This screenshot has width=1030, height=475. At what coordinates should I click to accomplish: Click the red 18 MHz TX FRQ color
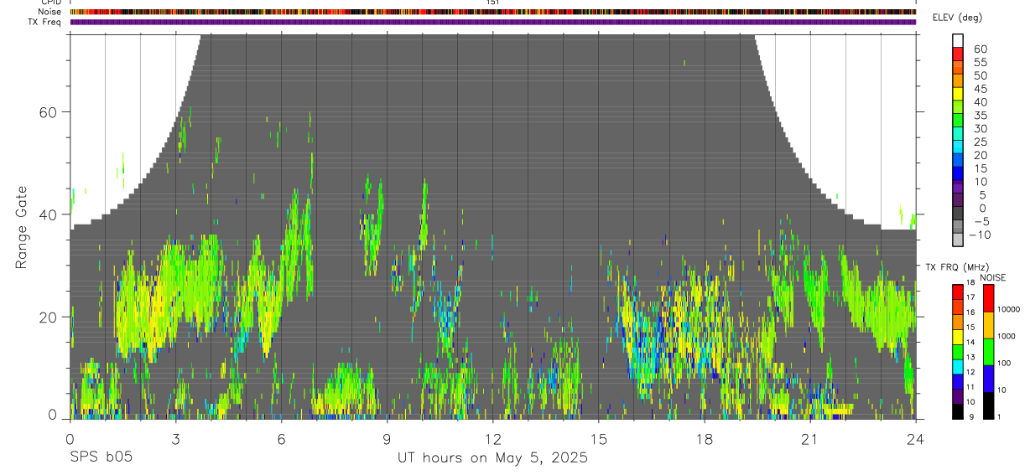click(x=957, y=292)
